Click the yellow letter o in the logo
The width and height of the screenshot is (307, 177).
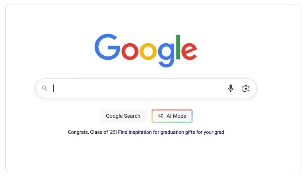pyautogui.click(x=148, y=51)
